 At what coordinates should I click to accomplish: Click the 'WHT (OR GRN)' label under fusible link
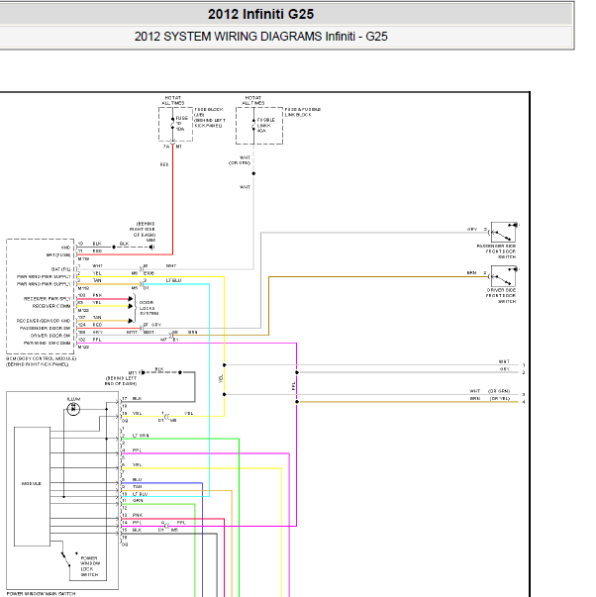(x=240, y=160)
